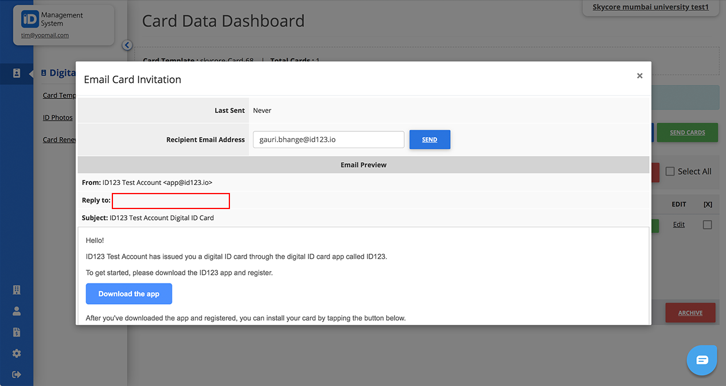726x386 pixels.
Task: Click the SEND CARDS button behind the dialog
Action: (x=687, y=132)
